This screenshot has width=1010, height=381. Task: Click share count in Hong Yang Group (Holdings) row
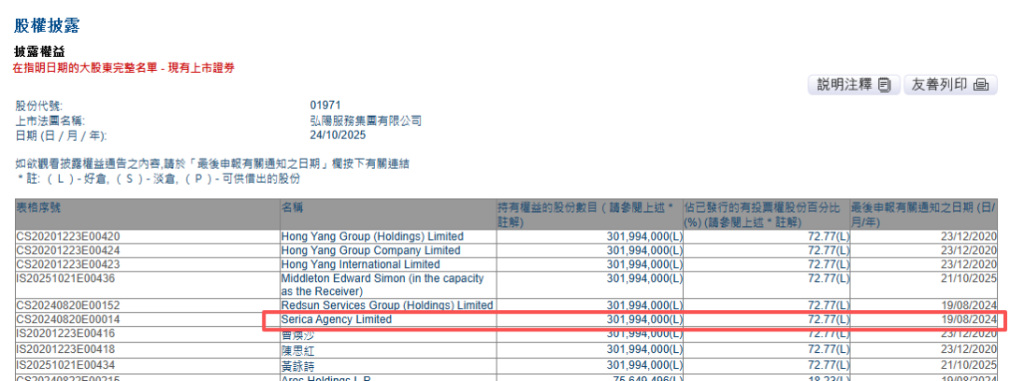point(644,236)
